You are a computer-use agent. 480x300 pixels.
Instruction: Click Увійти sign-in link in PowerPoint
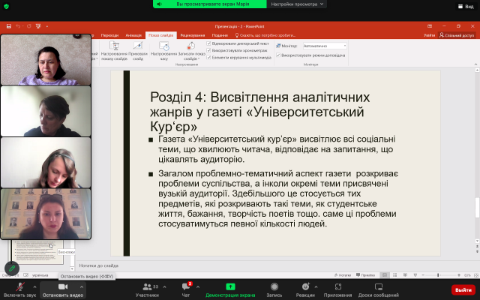tap(429, 35)
